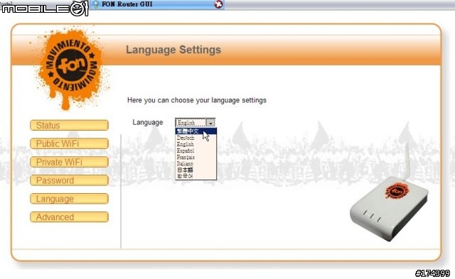Open the Advanced settings page
The image size is (455, 279).
tap(69, 217)
